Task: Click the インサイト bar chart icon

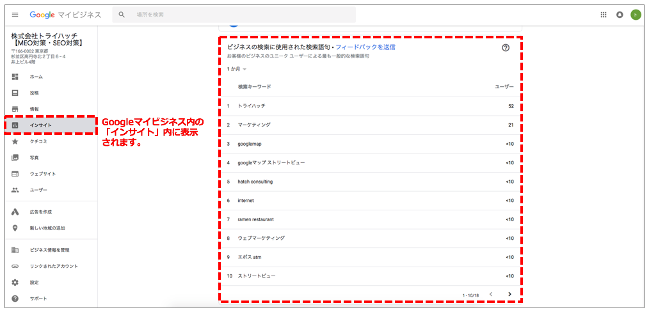Action: click(15, 125)
